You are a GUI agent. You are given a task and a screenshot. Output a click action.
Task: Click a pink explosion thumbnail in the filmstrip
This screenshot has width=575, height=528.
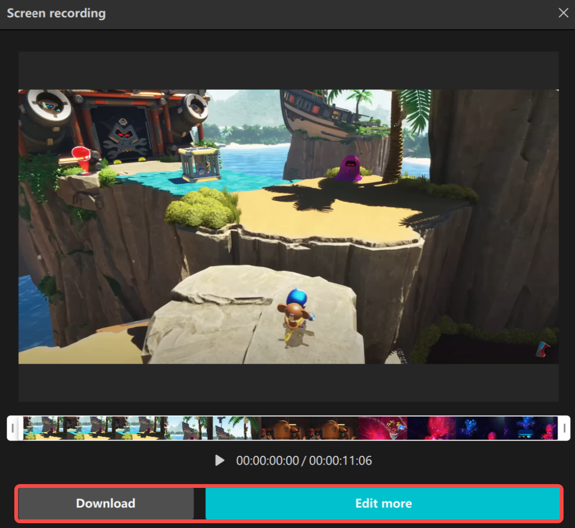(x=381, y=428)
